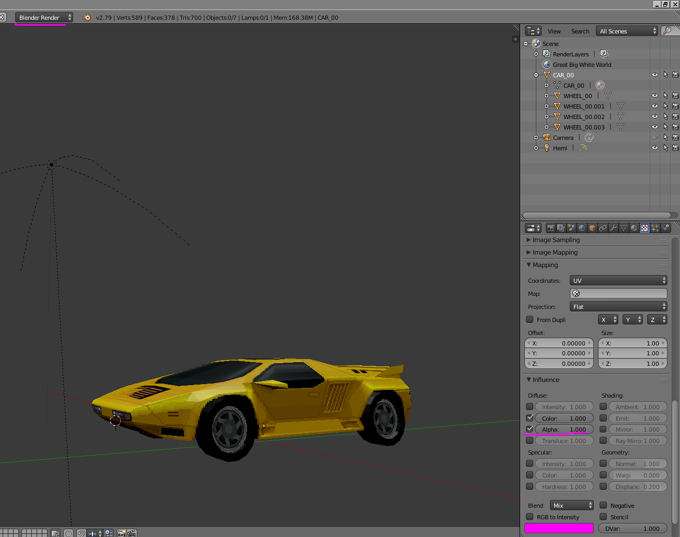This screenshot has height=537, width=680.
Task: Click the outliner filter magnifier icon
Action: [x=667, y=31]
